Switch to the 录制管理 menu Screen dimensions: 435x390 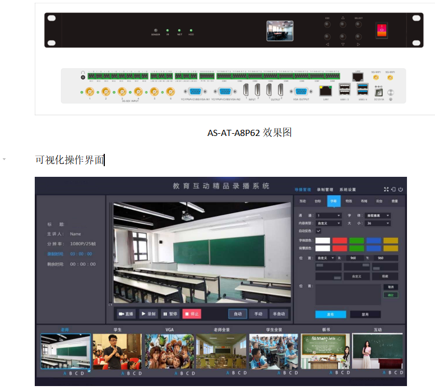tap(325, 190)
